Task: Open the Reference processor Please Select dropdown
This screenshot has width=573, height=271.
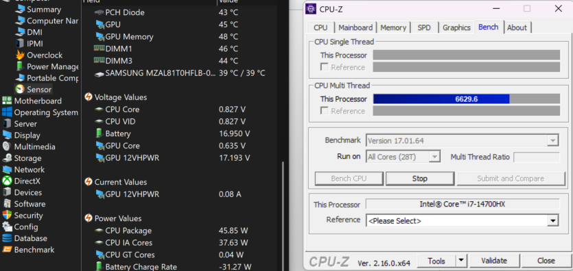Action: (x=463, y=221)
